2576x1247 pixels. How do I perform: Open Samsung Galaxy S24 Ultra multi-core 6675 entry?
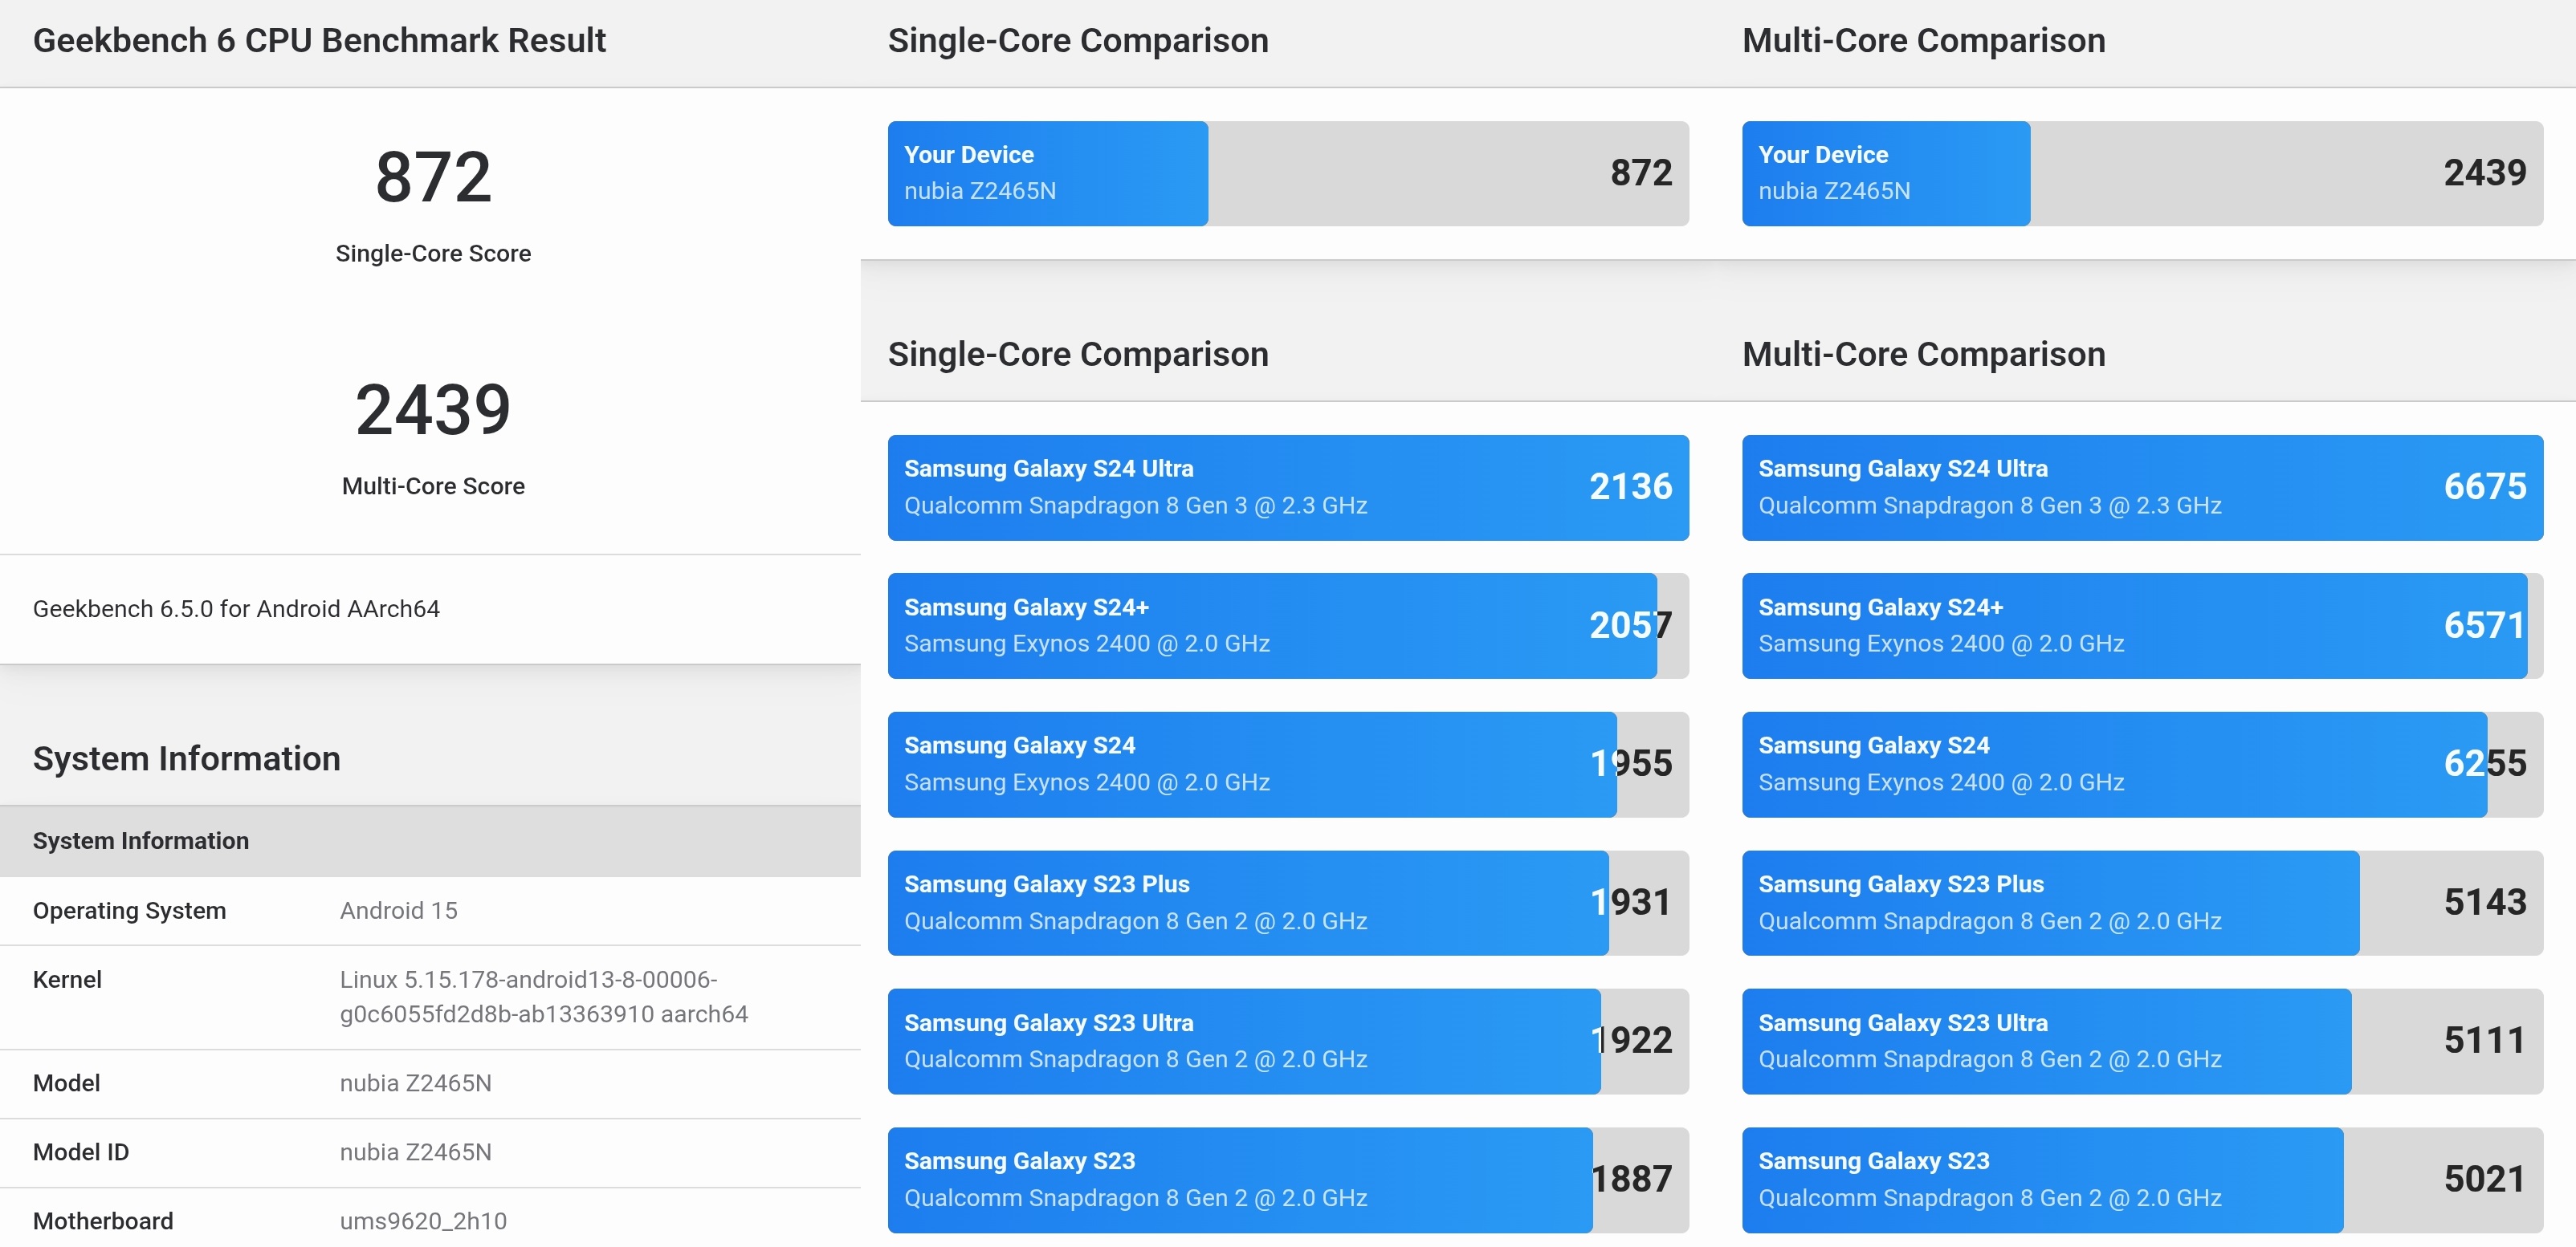[2141, 488]
